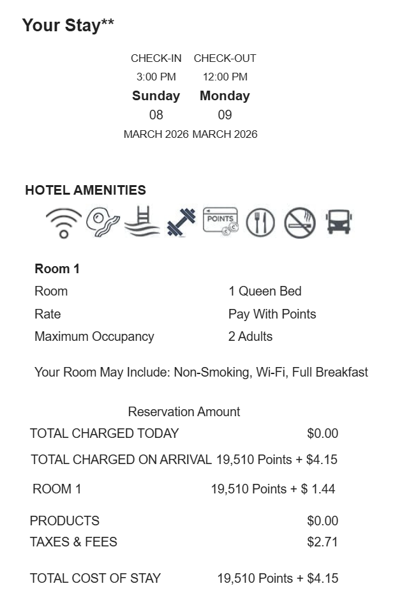
Task: Click the Reservation Amount heading
Action: (x=184, y=412)
